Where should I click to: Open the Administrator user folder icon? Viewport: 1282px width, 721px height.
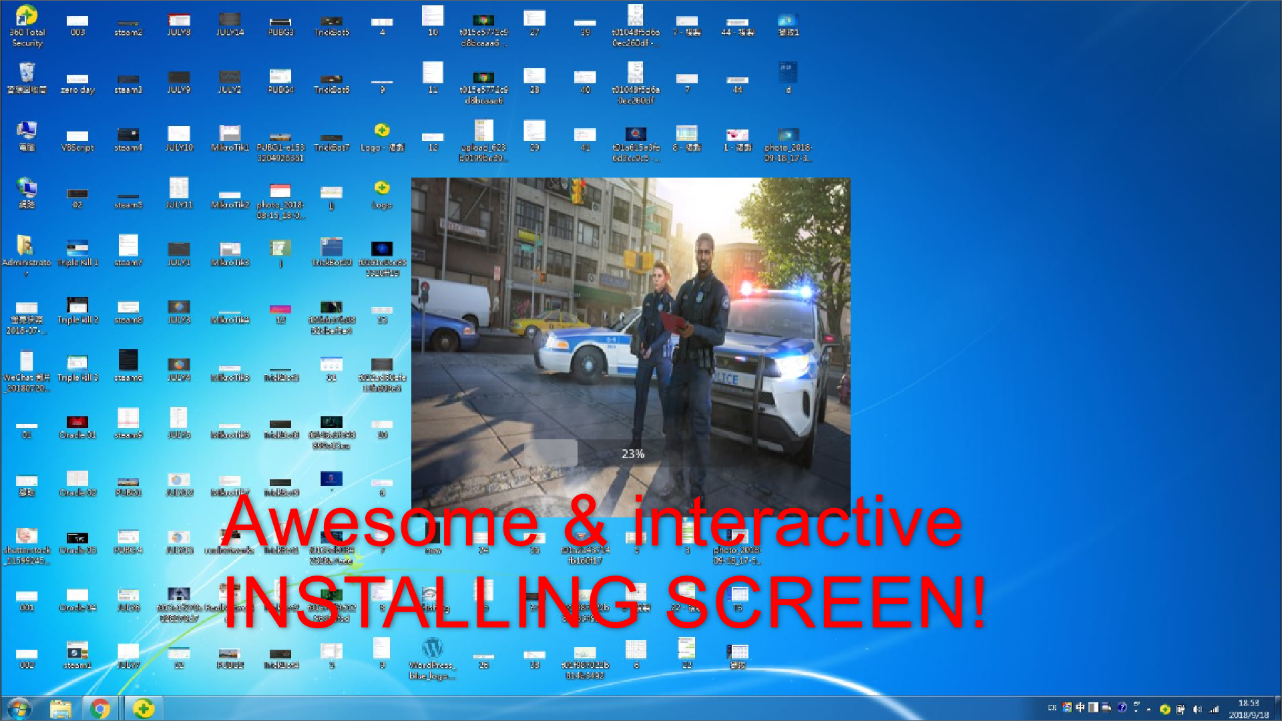click(x=27, y=254)
